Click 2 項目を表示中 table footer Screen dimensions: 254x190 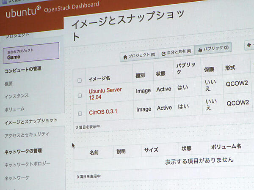click(x=88, y=127)
